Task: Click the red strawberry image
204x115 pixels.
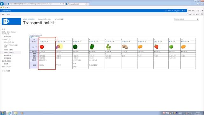Action: (x=156, y=47)
